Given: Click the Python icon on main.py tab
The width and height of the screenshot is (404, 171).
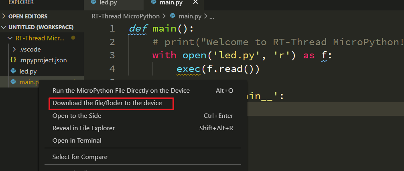Looking at the screenshot, I should click(x=153, y=3).
